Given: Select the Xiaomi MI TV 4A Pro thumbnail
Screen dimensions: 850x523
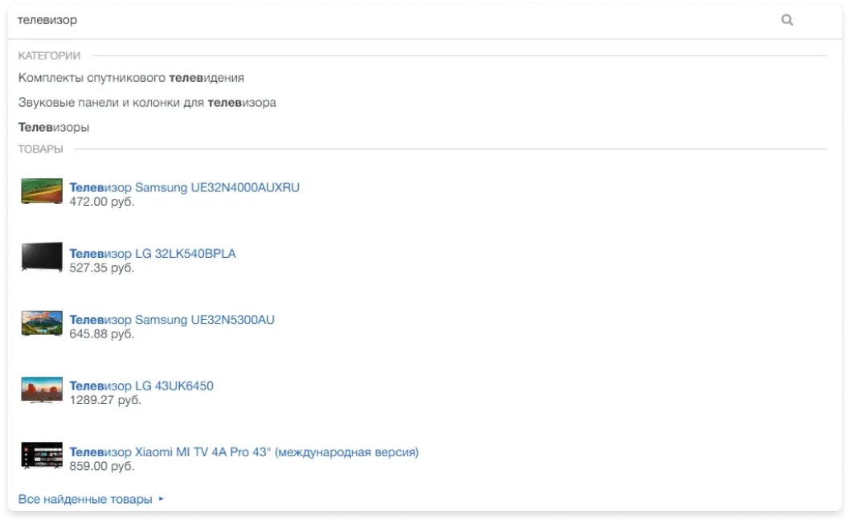Looking at the screenshot, I should pyautogui.click(x=42, y=455).
